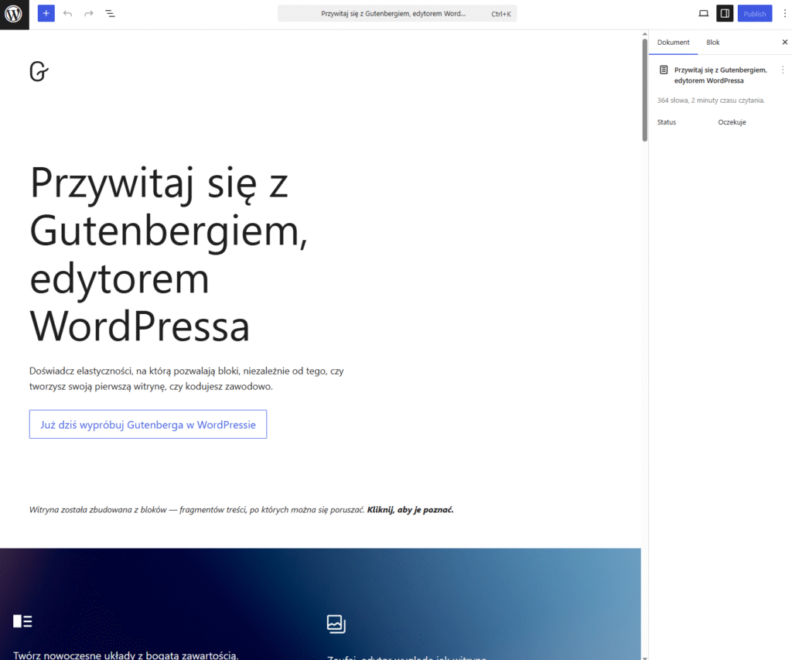Click Już dziś wypróbuj Gutenberga w WordPressie
The height and width of the screenshot is (660, 792).
click(148, 424)
